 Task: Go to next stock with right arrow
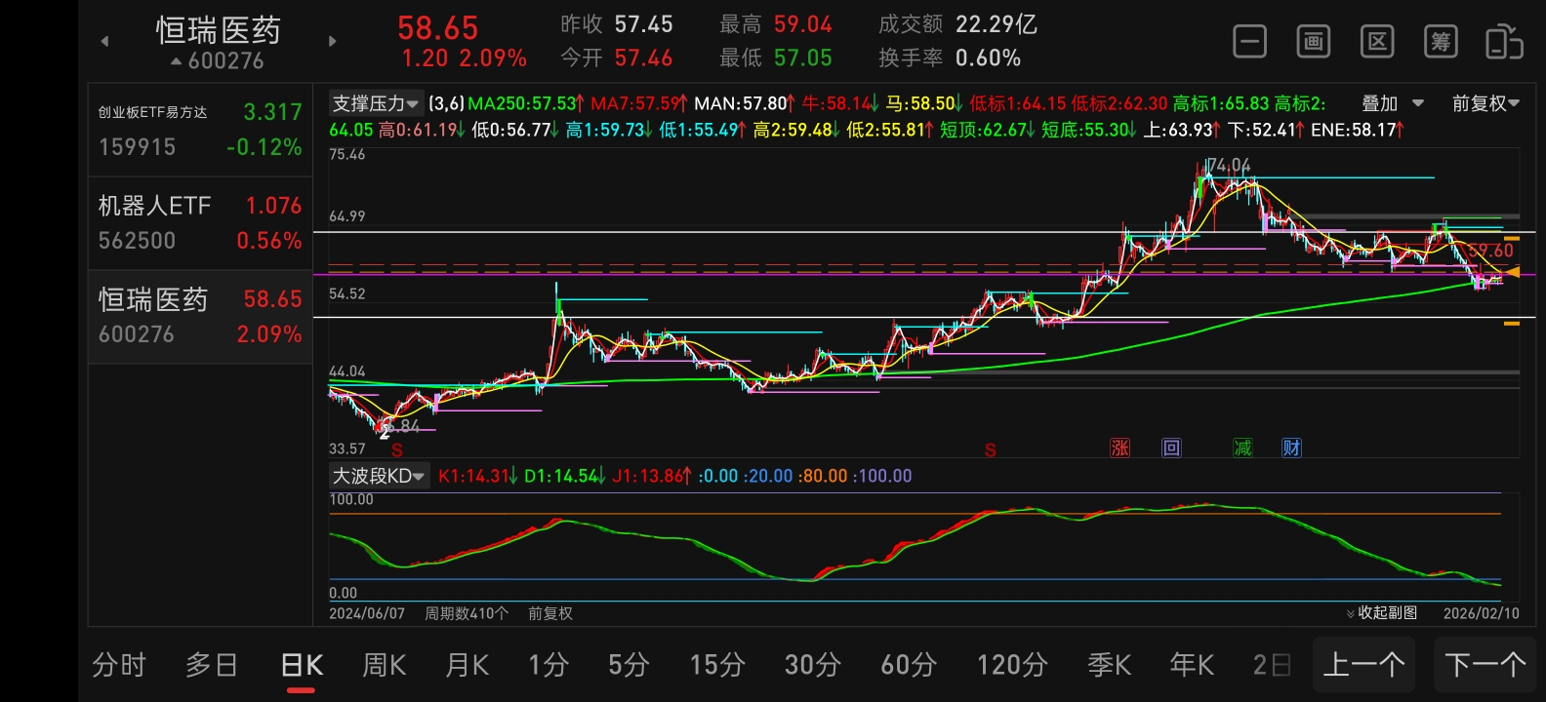(x=332, y=41)
